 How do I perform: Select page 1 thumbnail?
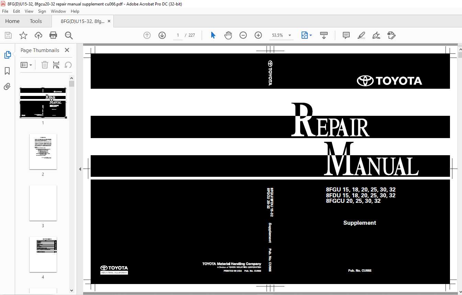43,102
